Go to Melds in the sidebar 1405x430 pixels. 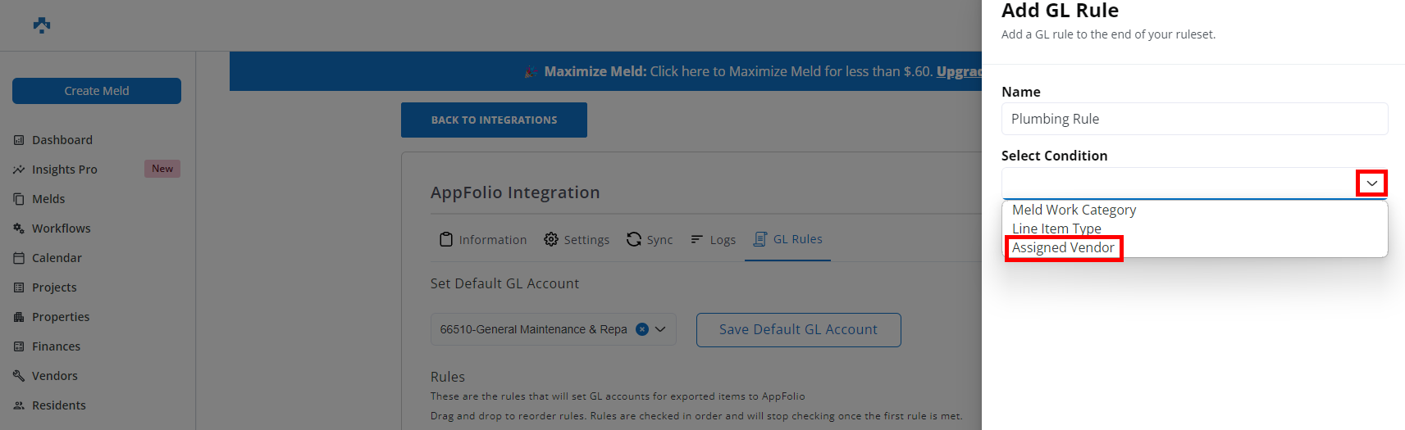click(x=48, y=199)
